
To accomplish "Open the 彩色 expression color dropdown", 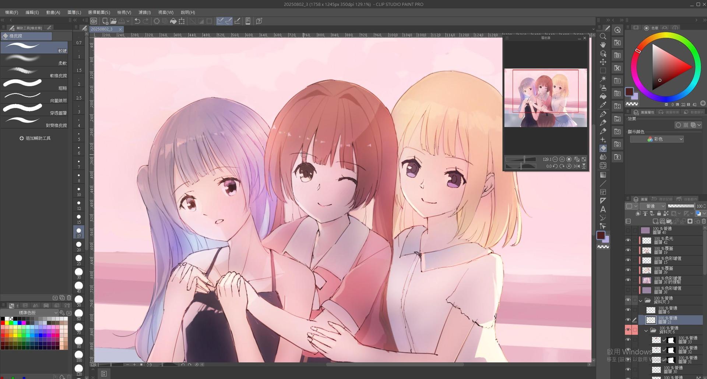I will pyautogui.click(x=657, y=139).
